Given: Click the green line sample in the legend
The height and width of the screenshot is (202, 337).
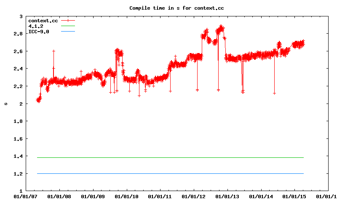Looking at the screenshot, I should click(x=67, y=26).
